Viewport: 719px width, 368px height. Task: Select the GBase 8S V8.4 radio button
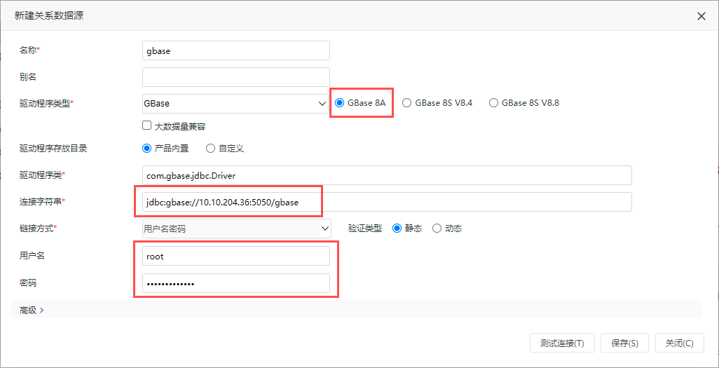[406, 103]
